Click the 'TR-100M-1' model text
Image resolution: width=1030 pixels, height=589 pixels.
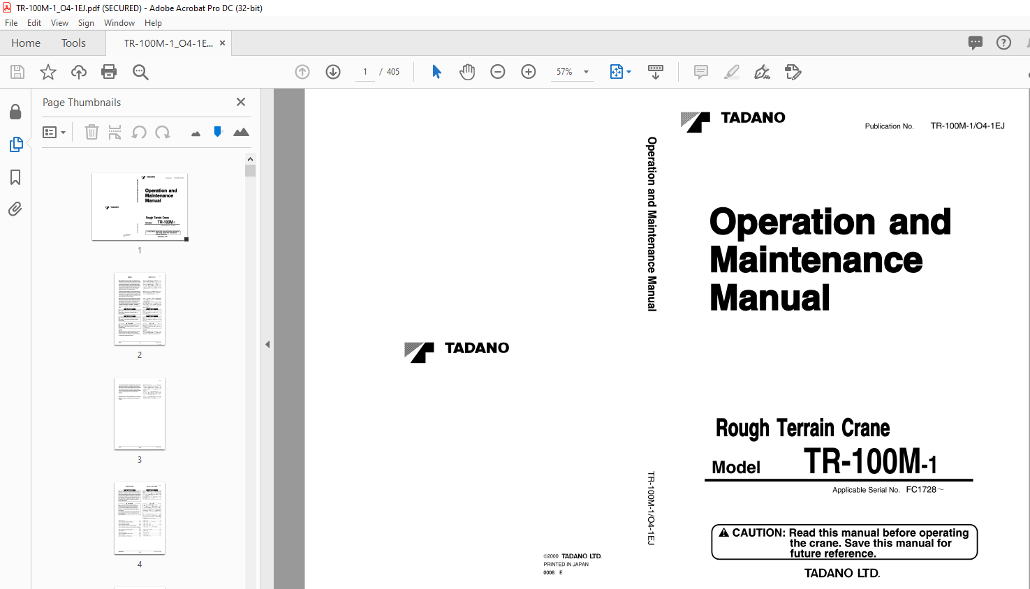point(870,461)
